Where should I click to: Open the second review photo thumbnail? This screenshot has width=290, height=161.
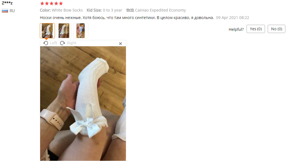(64, 31)
